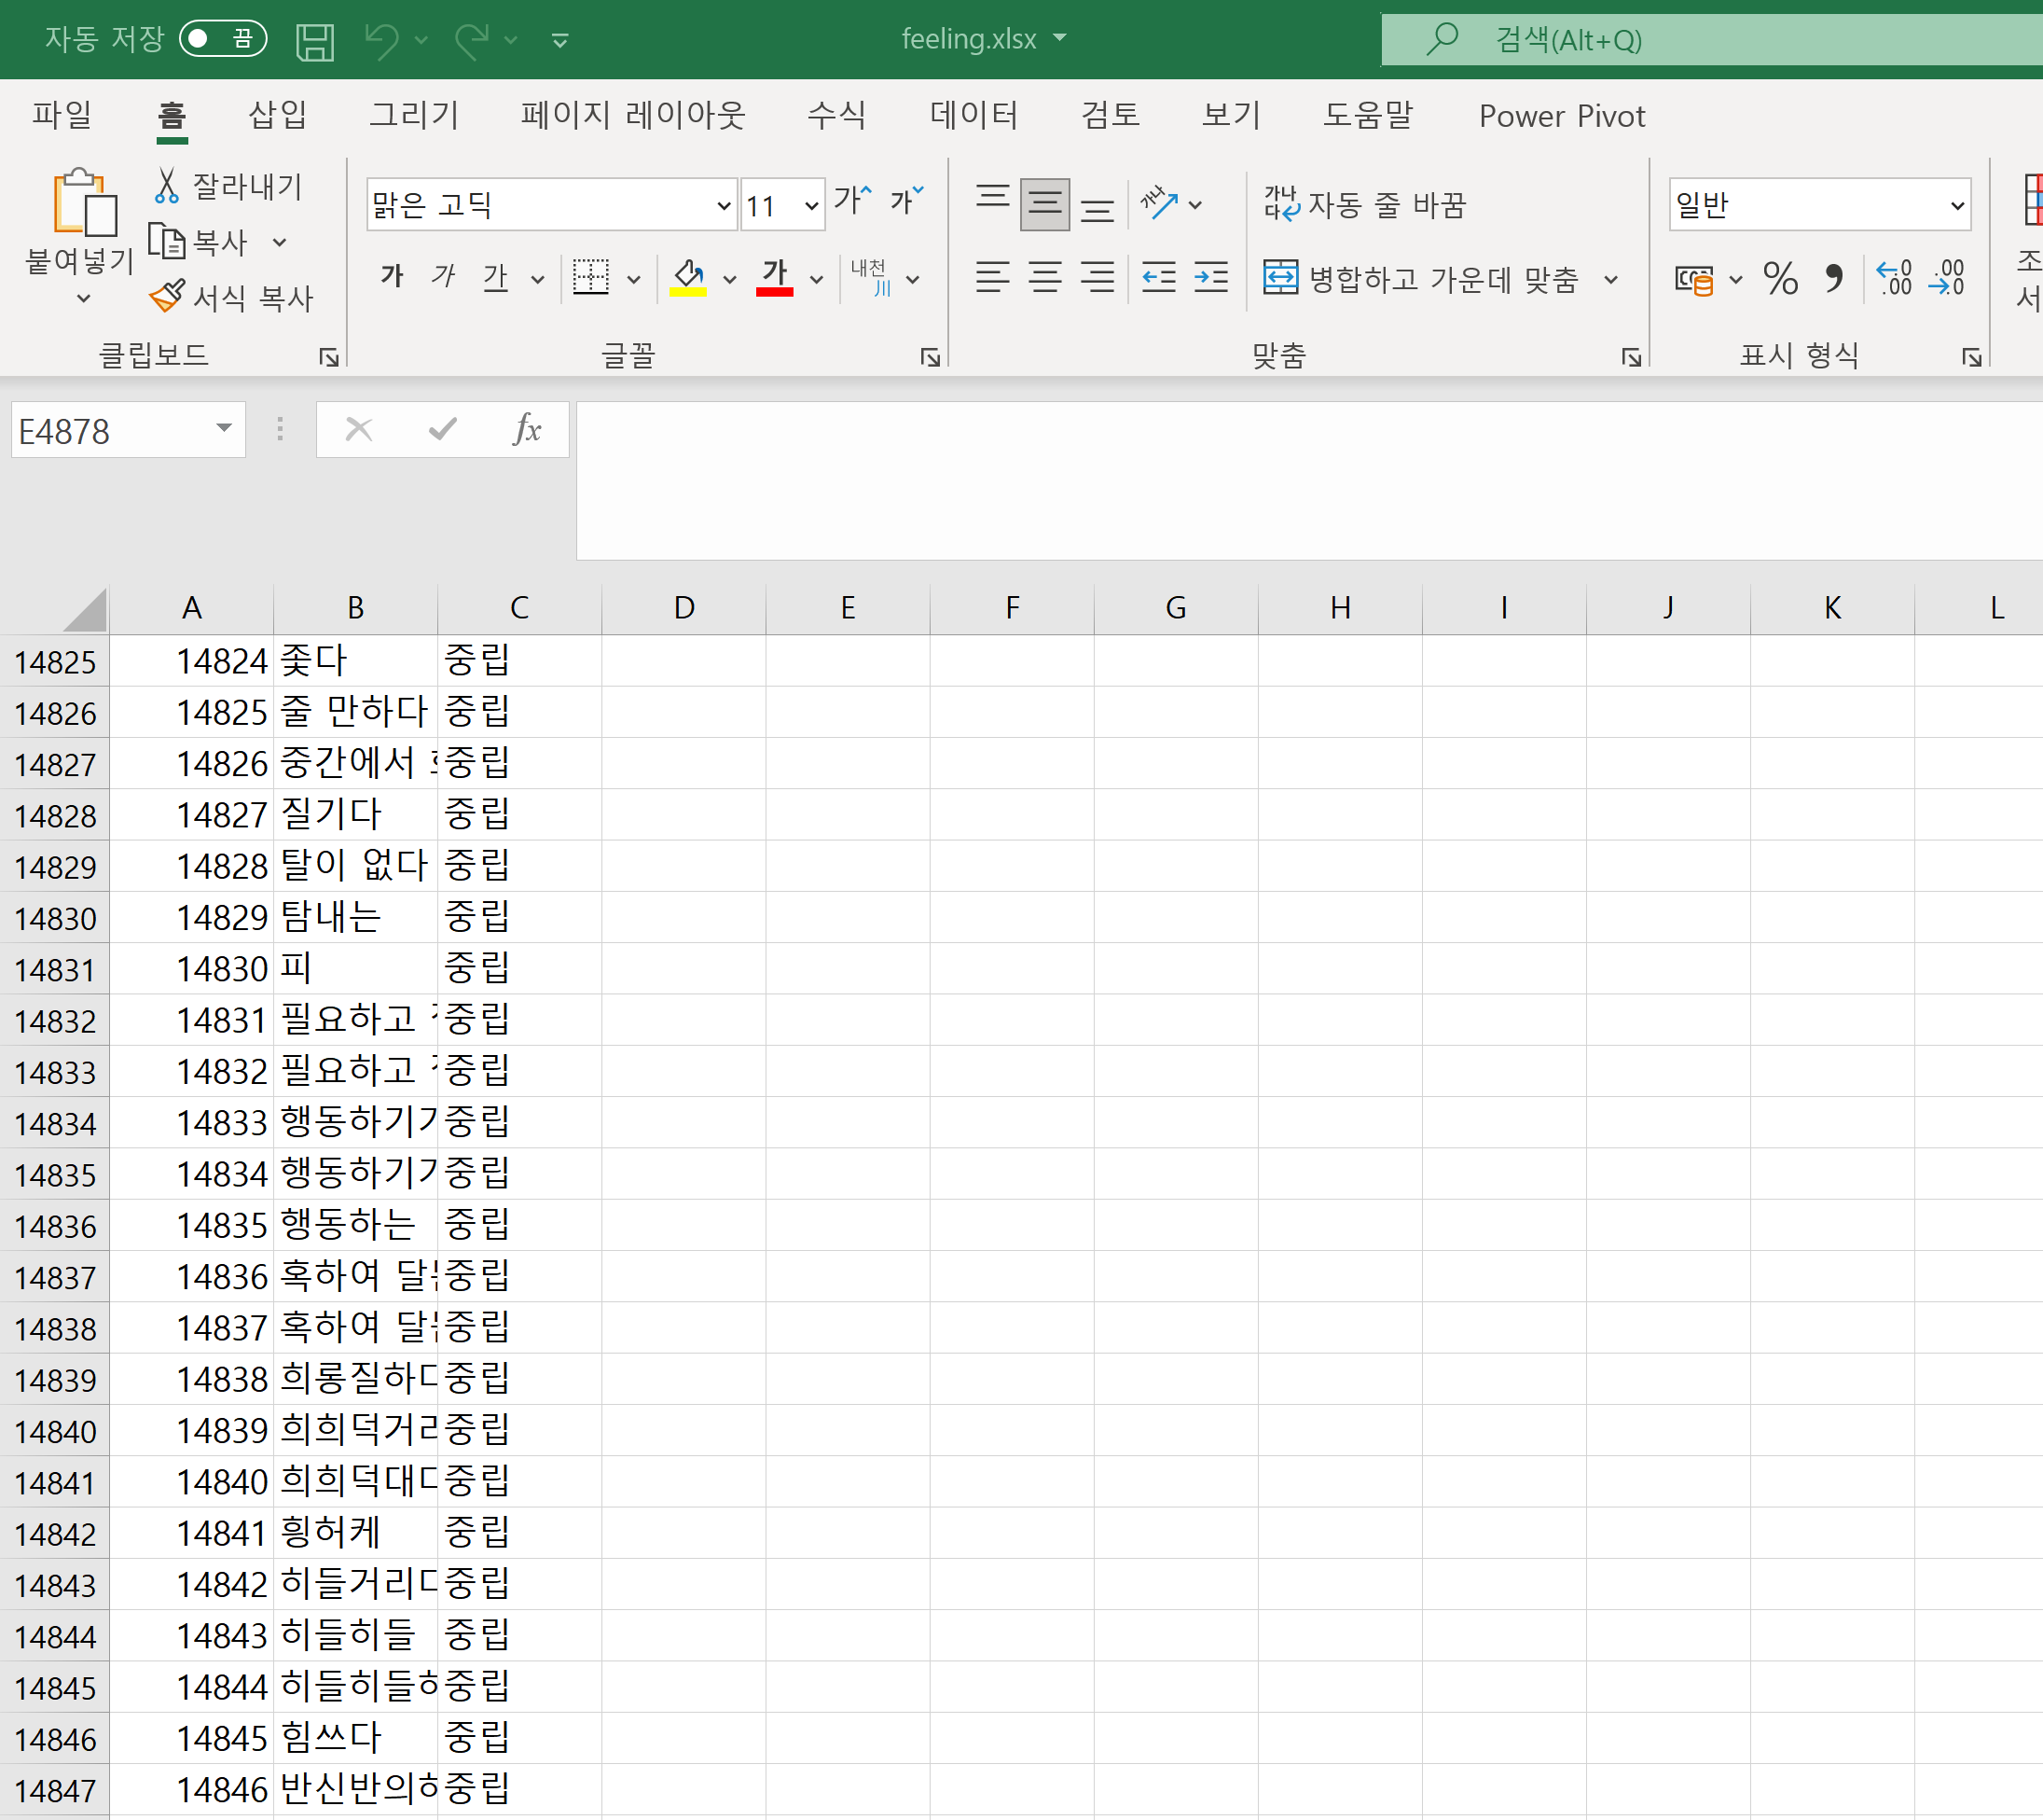The image size is (2043, 1820).
Task: Expand the number format dropdown 일반
Action: pyautogui.click(x=1956, y=206)
